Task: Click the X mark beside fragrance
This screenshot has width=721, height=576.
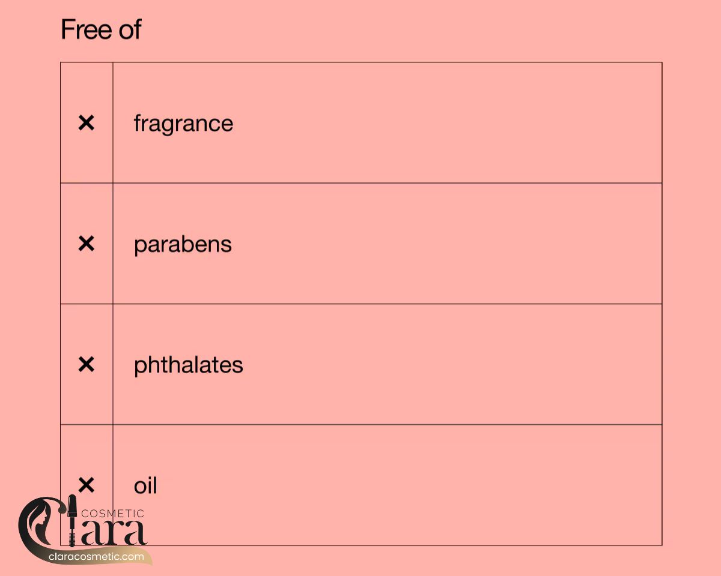Action: (87, 123)
